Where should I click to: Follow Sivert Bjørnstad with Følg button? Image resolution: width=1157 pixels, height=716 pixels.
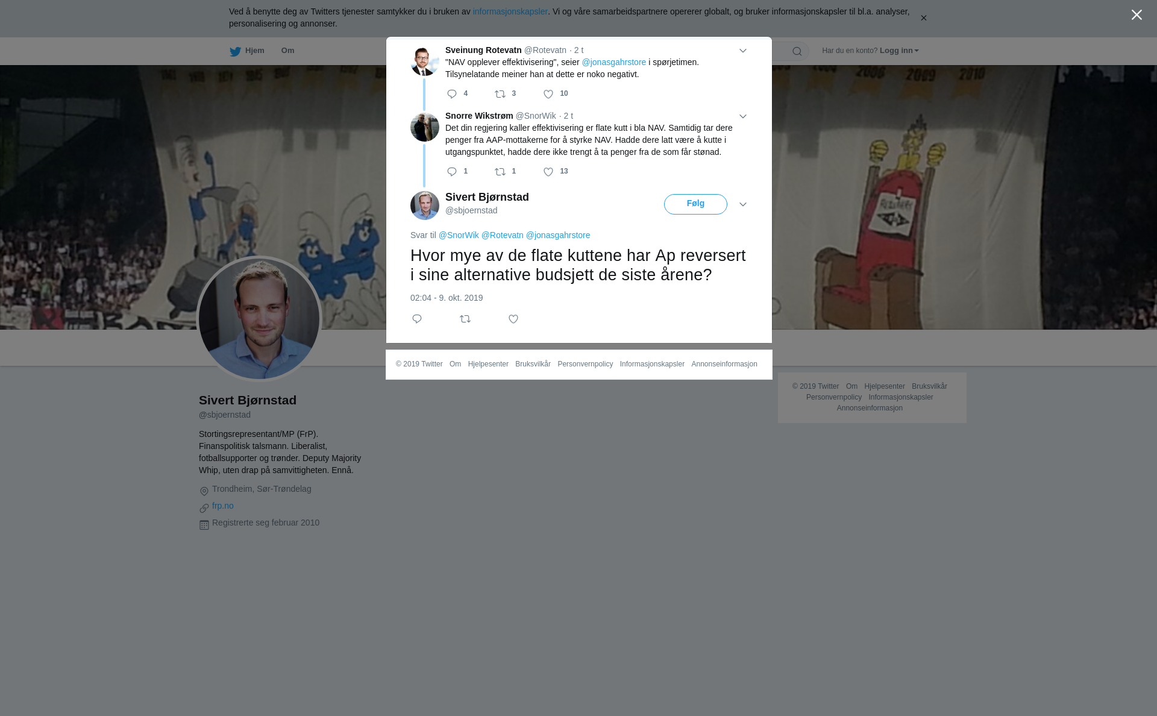(695, 204)
